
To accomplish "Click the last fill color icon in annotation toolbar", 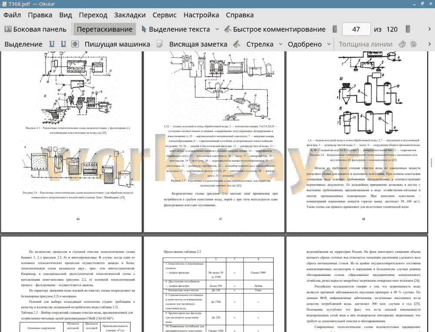I will coord(413,44).
